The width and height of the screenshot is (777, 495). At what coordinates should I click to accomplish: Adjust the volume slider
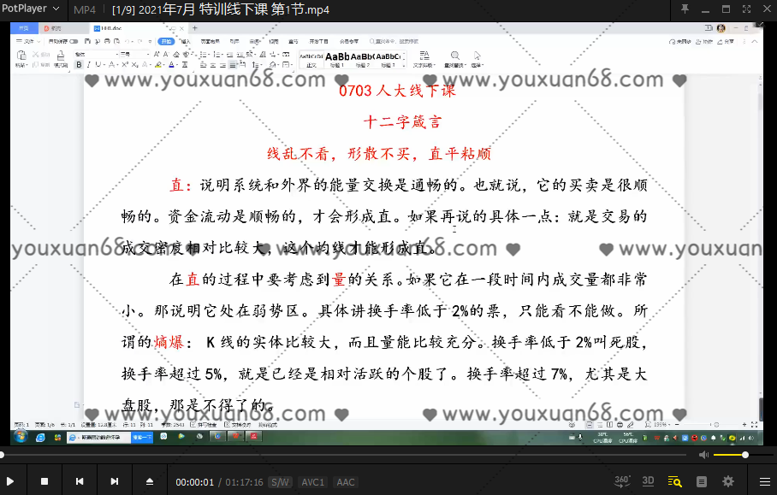click(x=744, y=454)
